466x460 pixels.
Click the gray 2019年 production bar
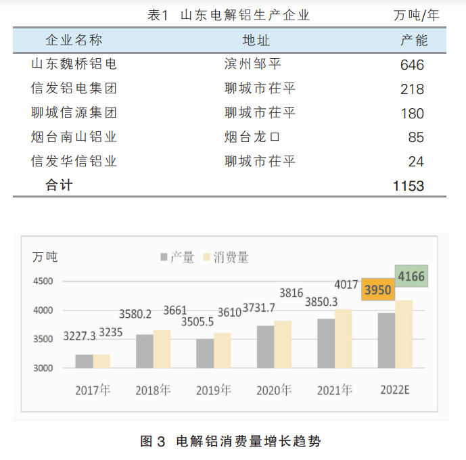[205, 354]
